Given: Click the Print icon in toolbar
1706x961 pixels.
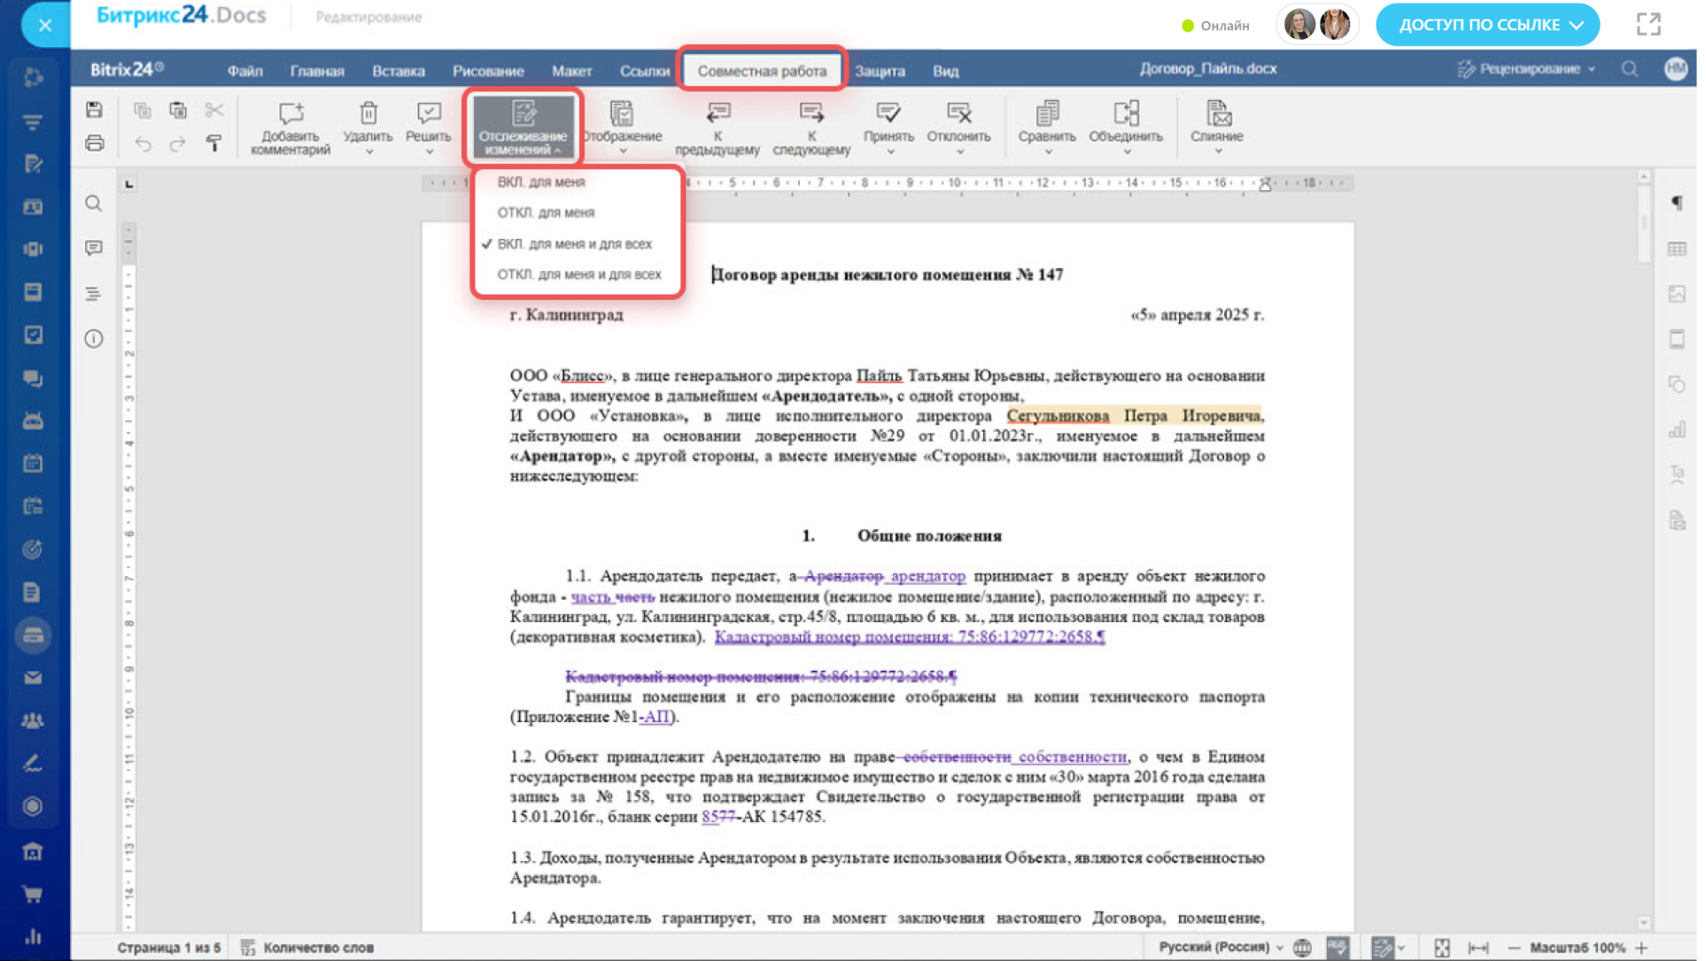Looking at the screenshot, I should (95, 142).
